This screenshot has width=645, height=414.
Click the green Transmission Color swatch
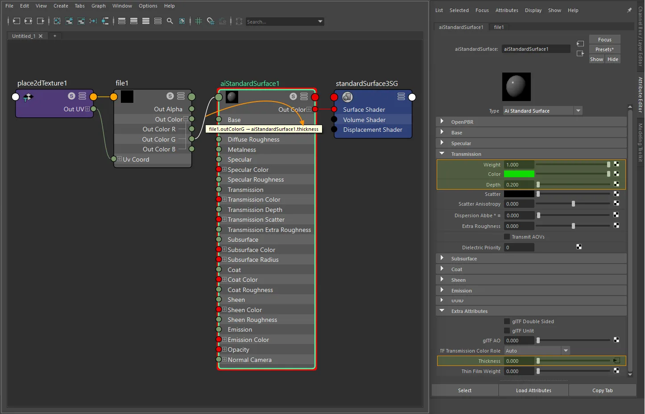pyautogui.click(x=519, y=174)
